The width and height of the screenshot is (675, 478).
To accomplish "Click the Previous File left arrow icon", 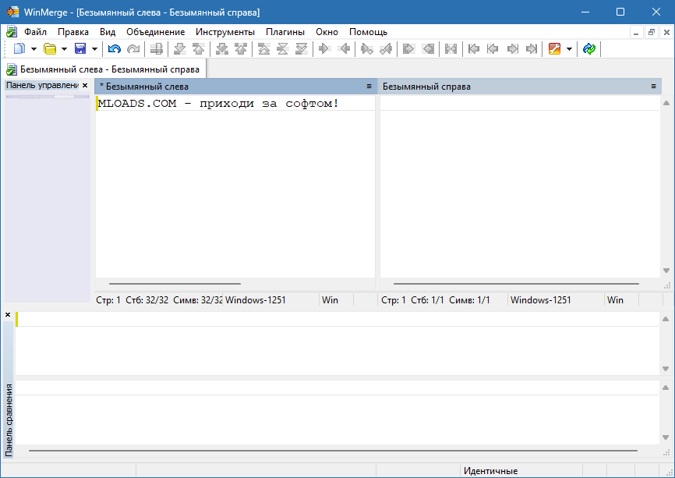I will click(x=493, y=48).
